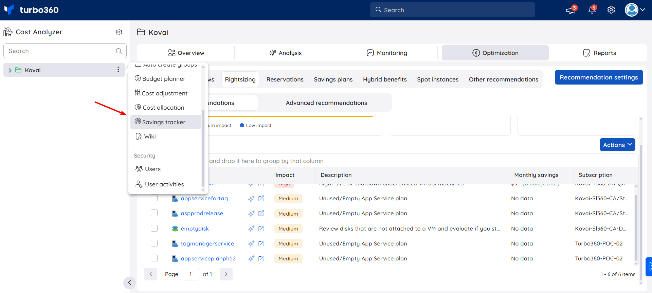Choose Cost allocation from the menu
The height and width of the screenshot is (293, 652).
pos(165,108)
